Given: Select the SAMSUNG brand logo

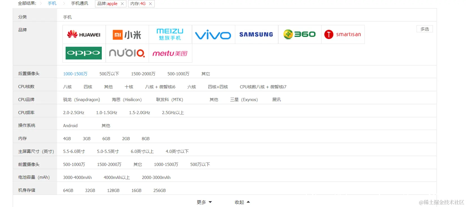Looking at the screenshot, I should [256, 35].
